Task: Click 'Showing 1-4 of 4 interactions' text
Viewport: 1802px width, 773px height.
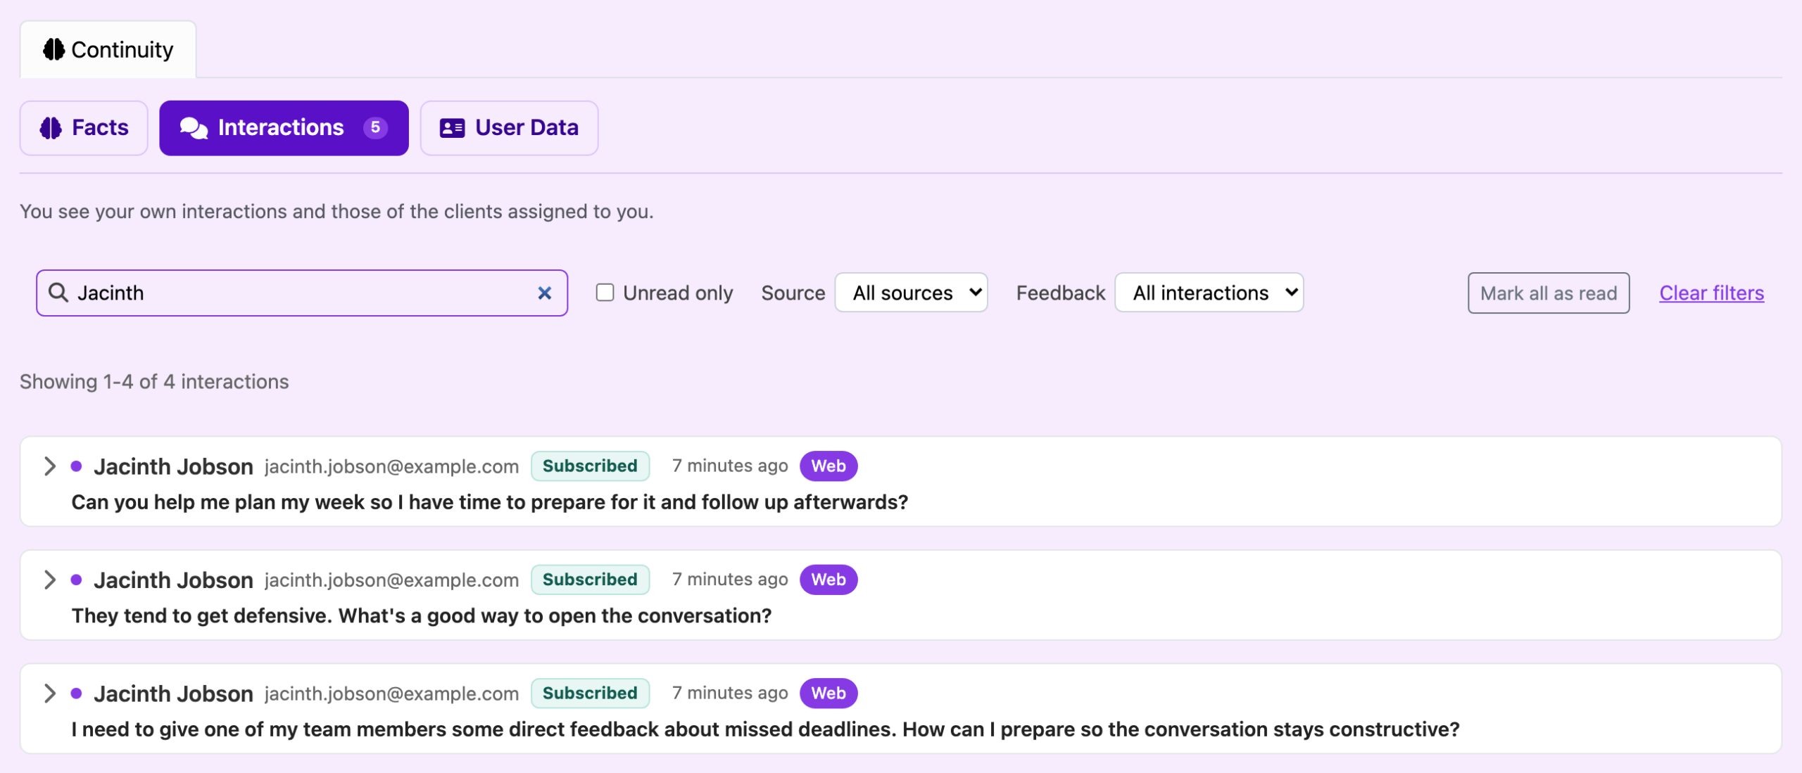Action: tap(154, 382)
